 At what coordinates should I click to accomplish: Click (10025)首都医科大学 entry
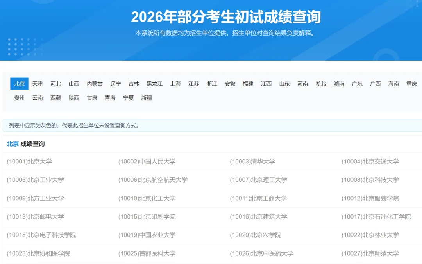coord(147,254)
